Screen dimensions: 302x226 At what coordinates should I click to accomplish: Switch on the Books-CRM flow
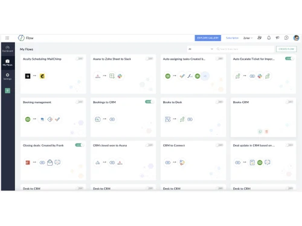click(289, 102)
